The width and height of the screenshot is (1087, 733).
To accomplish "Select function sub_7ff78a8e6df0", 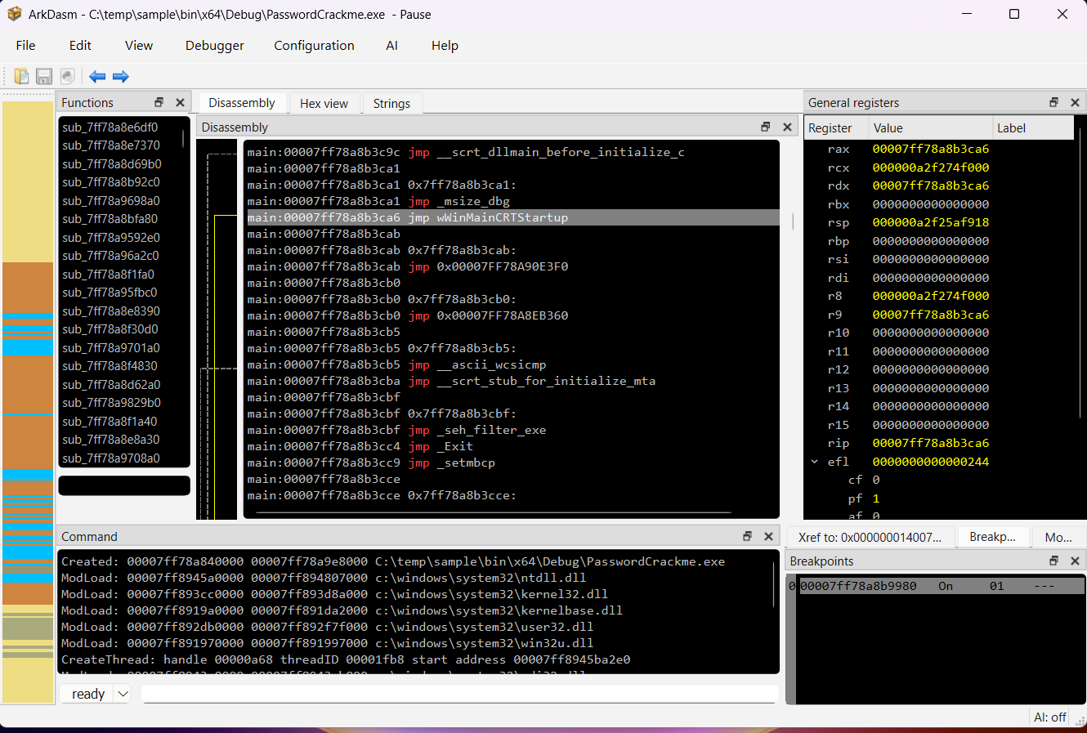I will click(x=110, y=127).
